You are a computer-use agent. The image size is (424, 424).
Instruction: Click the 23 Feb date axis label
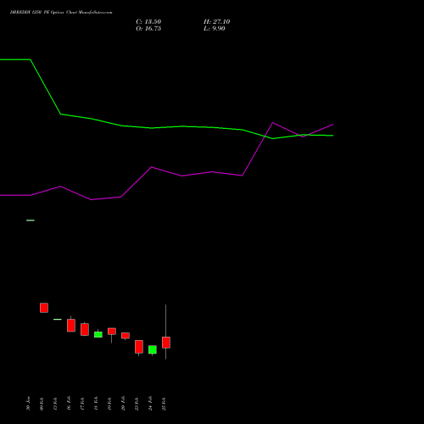(137, 404)
